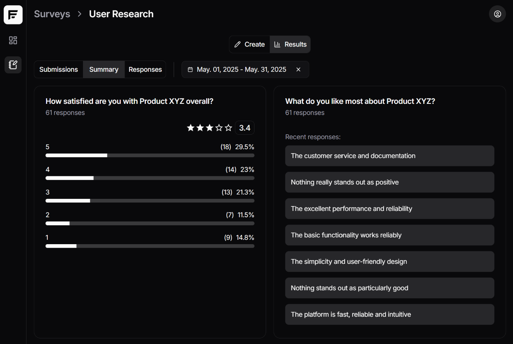Open the dashboard grid icon in sidebar
The width and height of the screenshot is (513, 344).
tap(13, 40)
